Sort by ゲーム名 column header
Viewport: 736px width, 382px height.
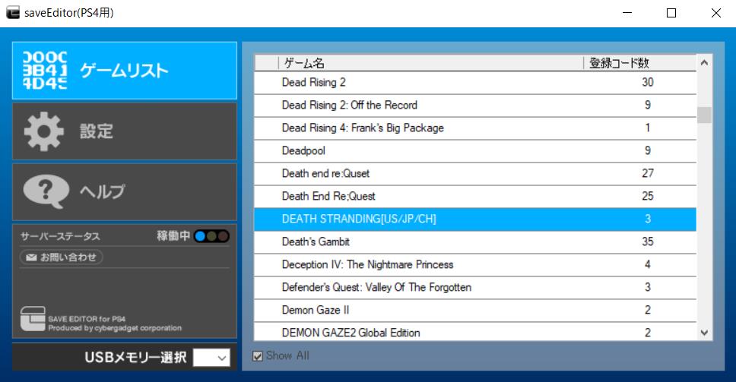point(430,63)
